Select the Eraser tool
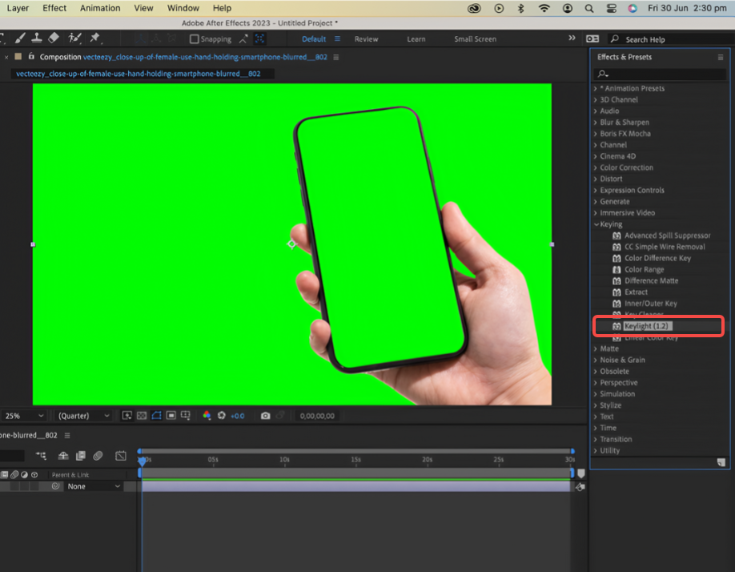The image size is (735, 572). (x=54, y=38)
